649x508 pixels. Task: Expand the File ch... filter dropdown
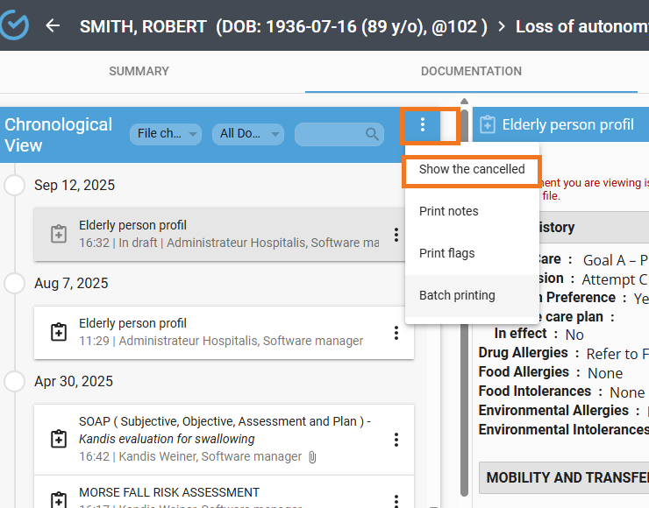click(x=166, y=134)
